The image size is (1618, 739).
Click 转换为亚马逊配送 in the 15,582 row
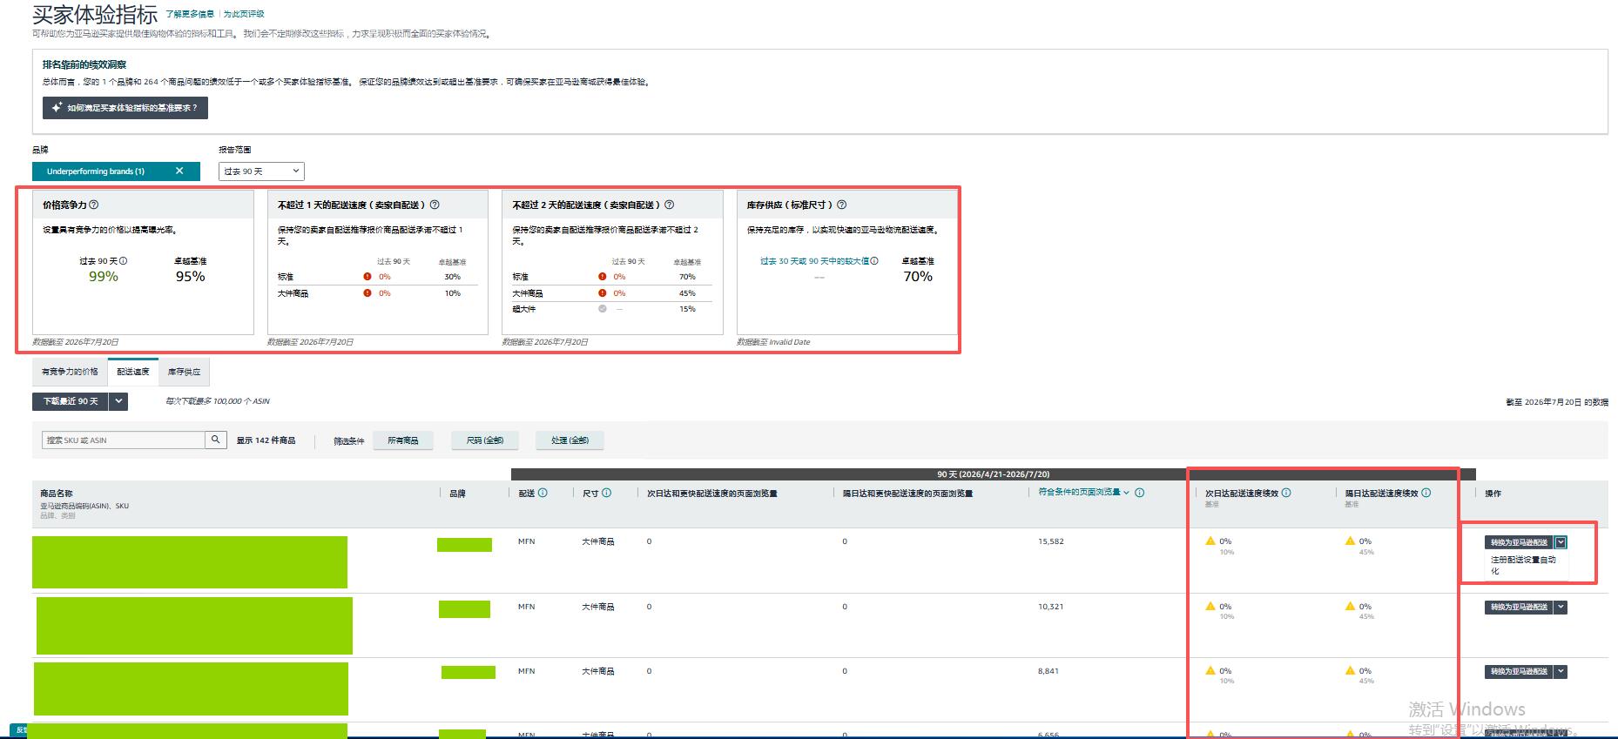pyautogui.click(x=1519, y=542)
